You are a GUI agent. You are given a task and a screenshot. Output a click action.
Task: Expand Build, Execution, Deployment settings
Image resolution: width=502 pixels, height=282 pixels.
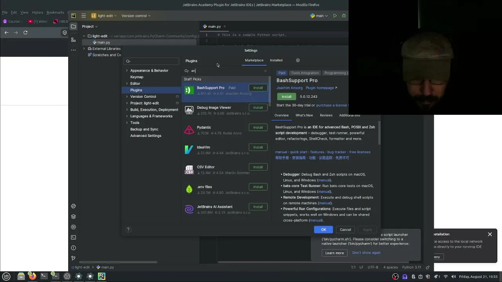(x=127, y=110)
